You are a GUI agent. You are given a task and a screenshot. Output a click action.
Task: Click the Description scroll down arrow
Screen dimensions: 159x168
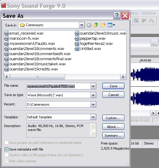point(93,134)
